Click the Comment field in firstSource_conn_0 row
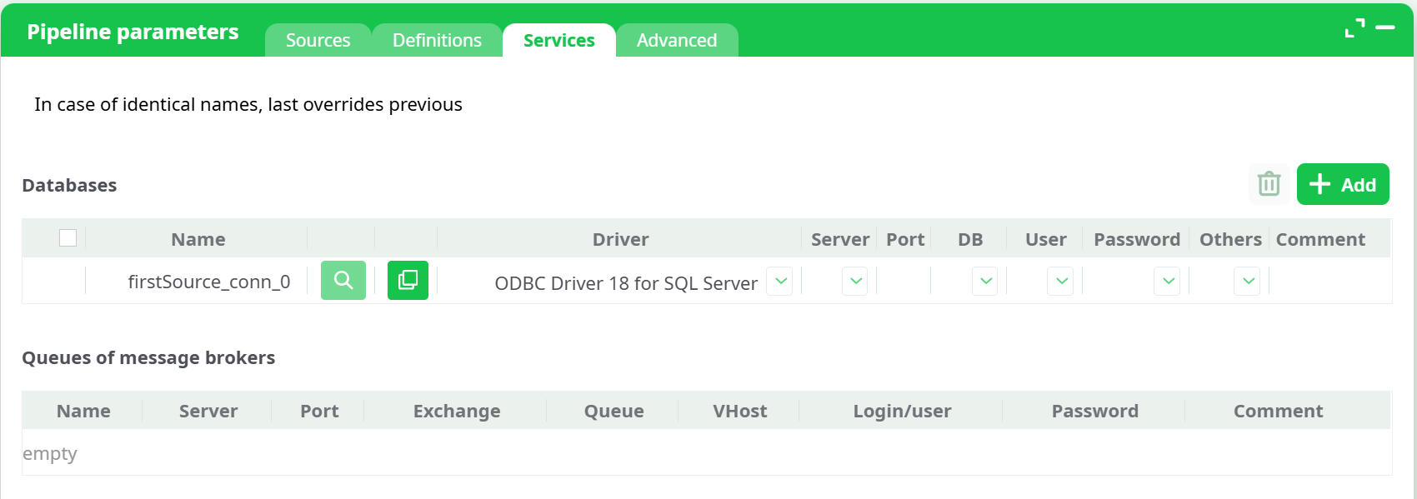1417x499 pixels. [x=1329, y=281]
